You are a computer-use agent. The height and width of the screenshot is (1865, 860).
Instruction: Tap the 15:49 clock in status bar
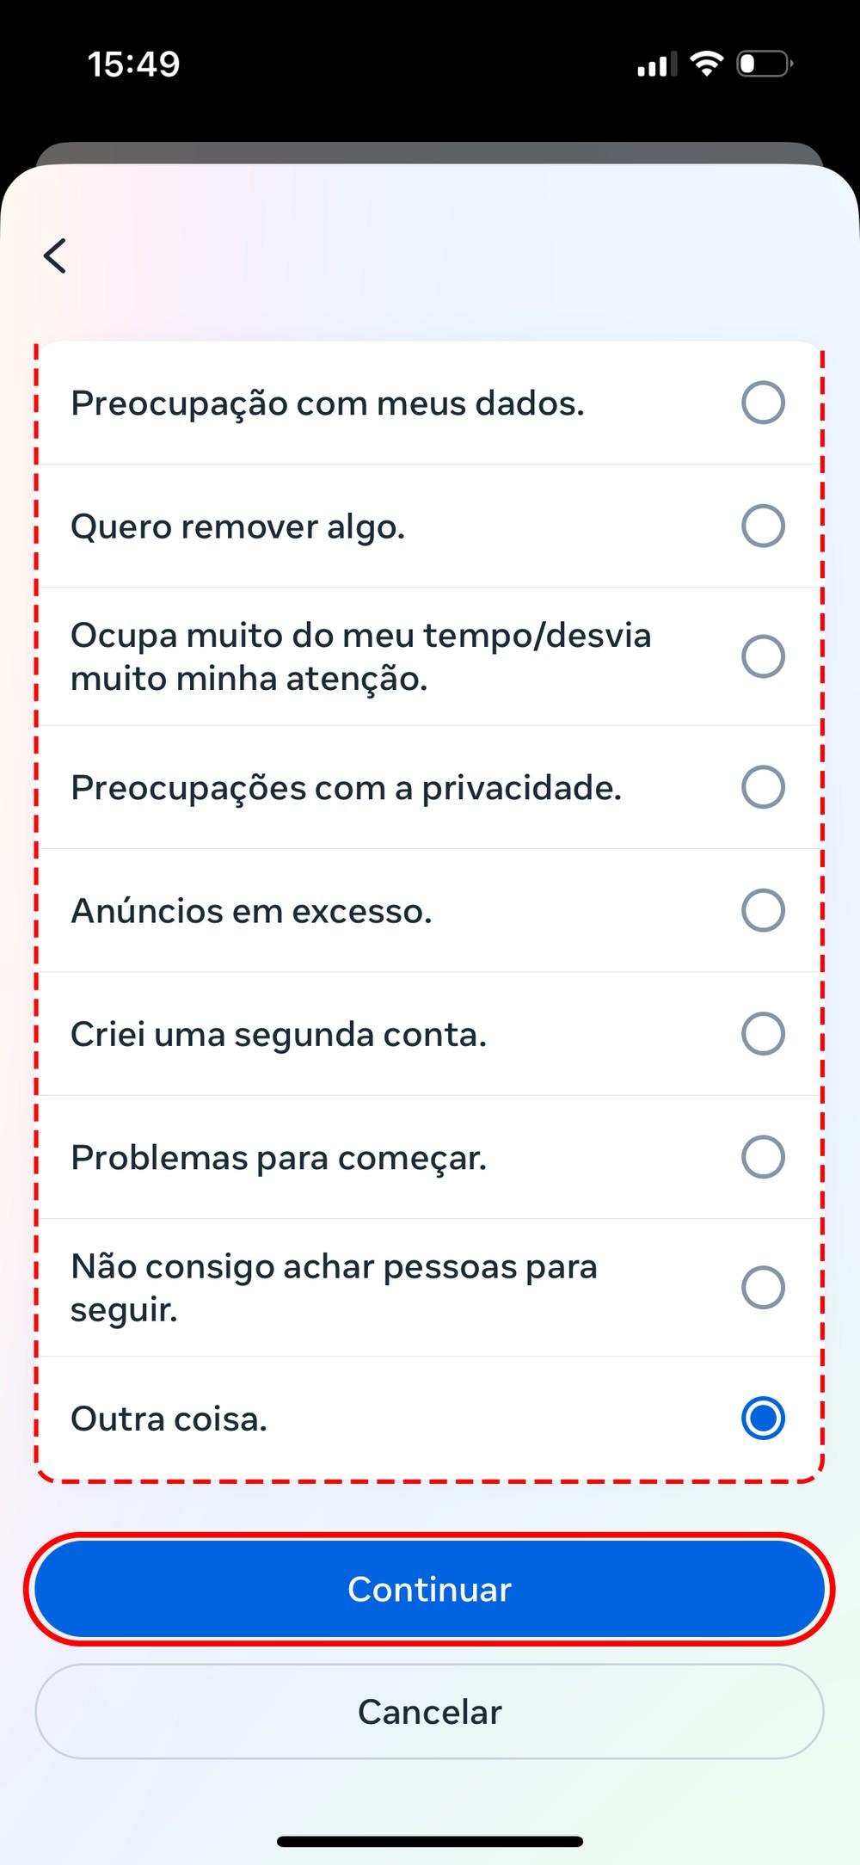point(134,65)
